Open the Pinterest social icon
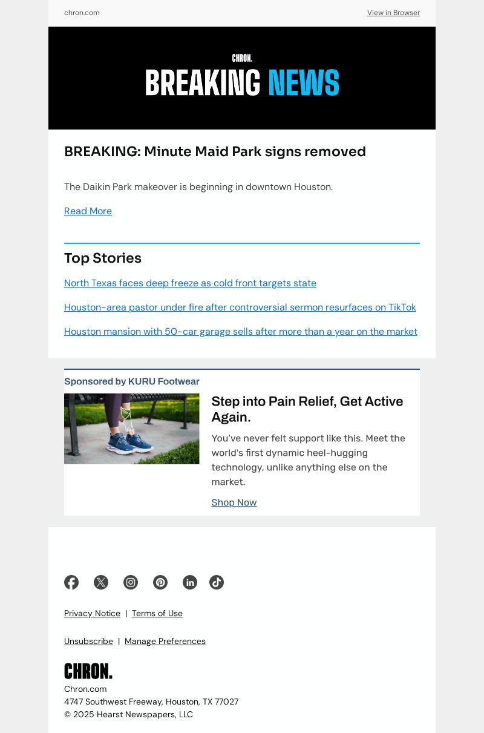 (x=160, y=582)
